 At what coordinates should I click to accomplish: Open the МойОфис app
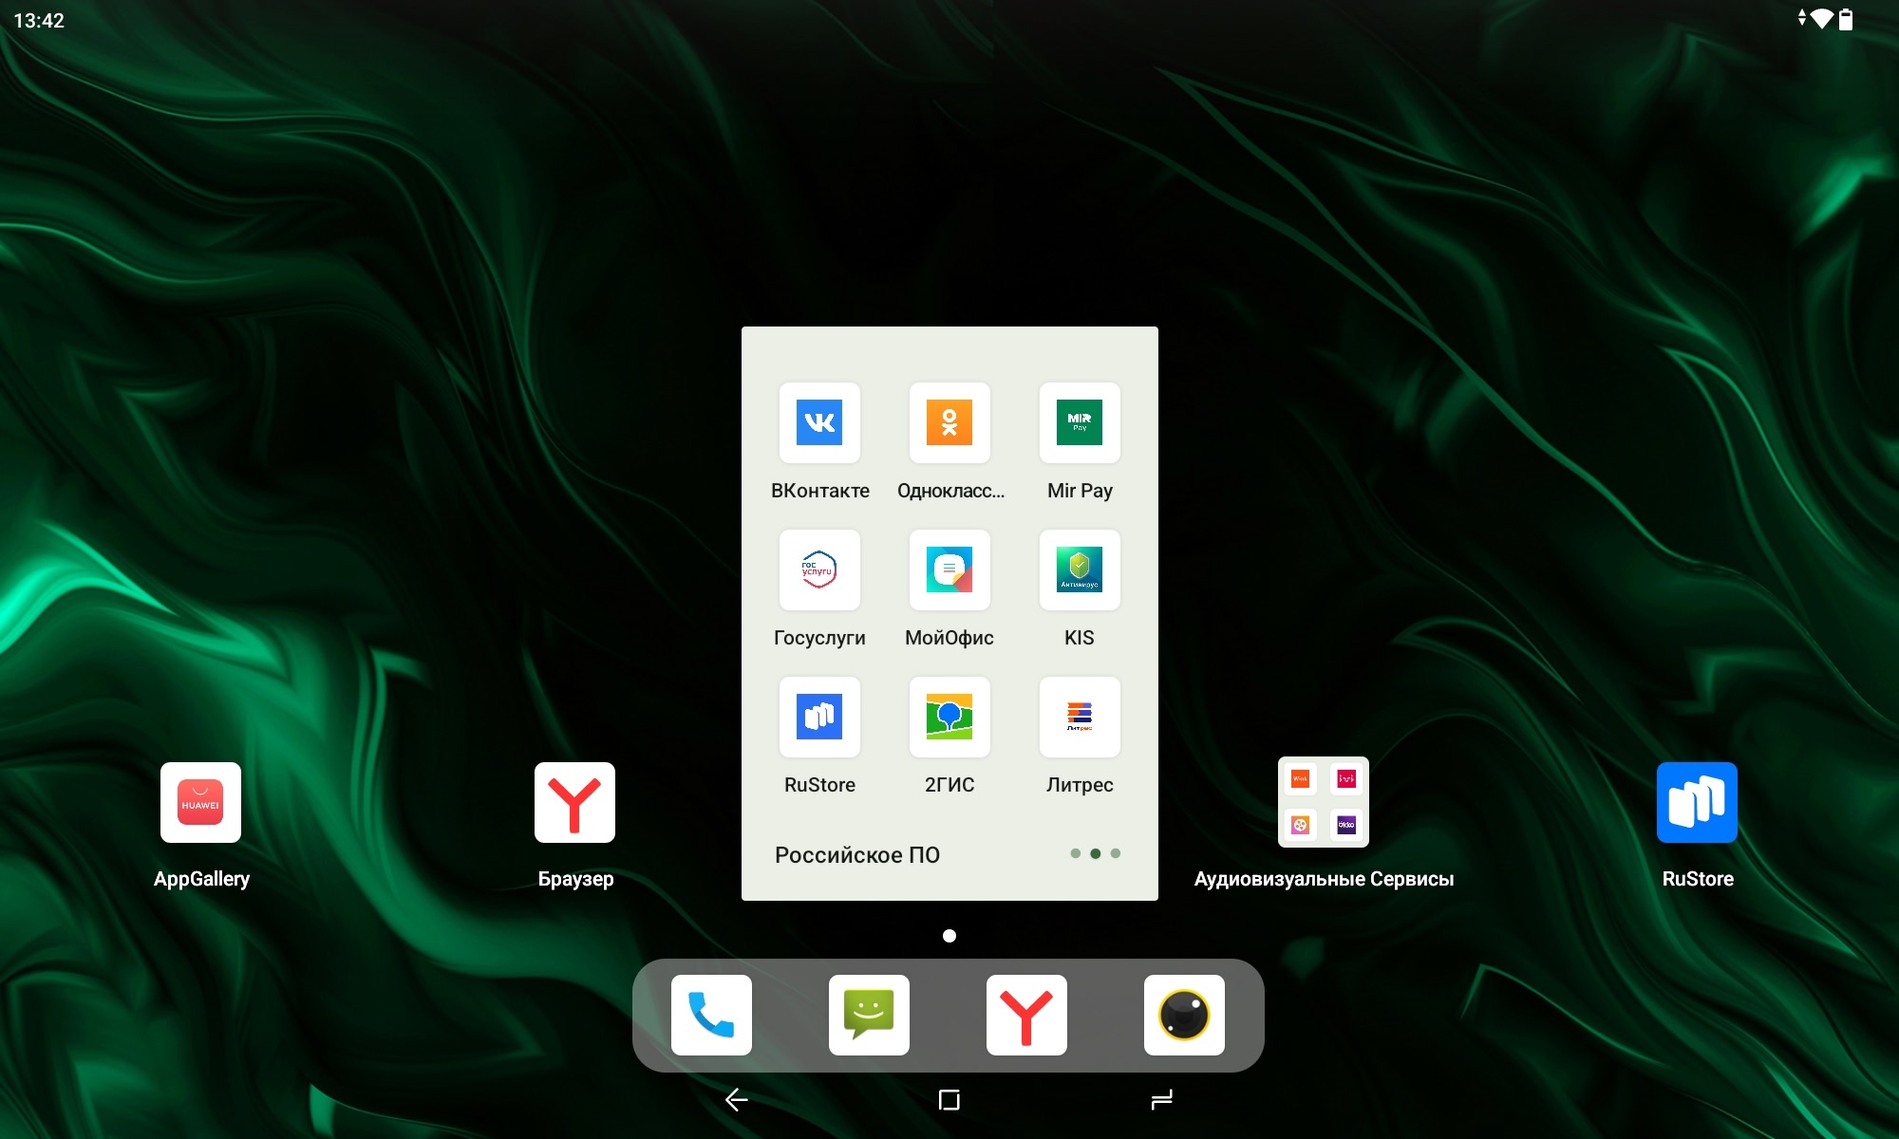pyautogui.click(x=949, y=570)
